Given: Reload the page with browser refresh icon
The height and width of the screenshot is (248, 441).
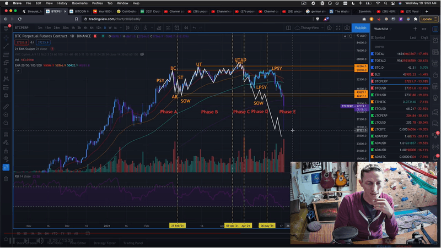Looking at the screenshot, I should 20,19.
